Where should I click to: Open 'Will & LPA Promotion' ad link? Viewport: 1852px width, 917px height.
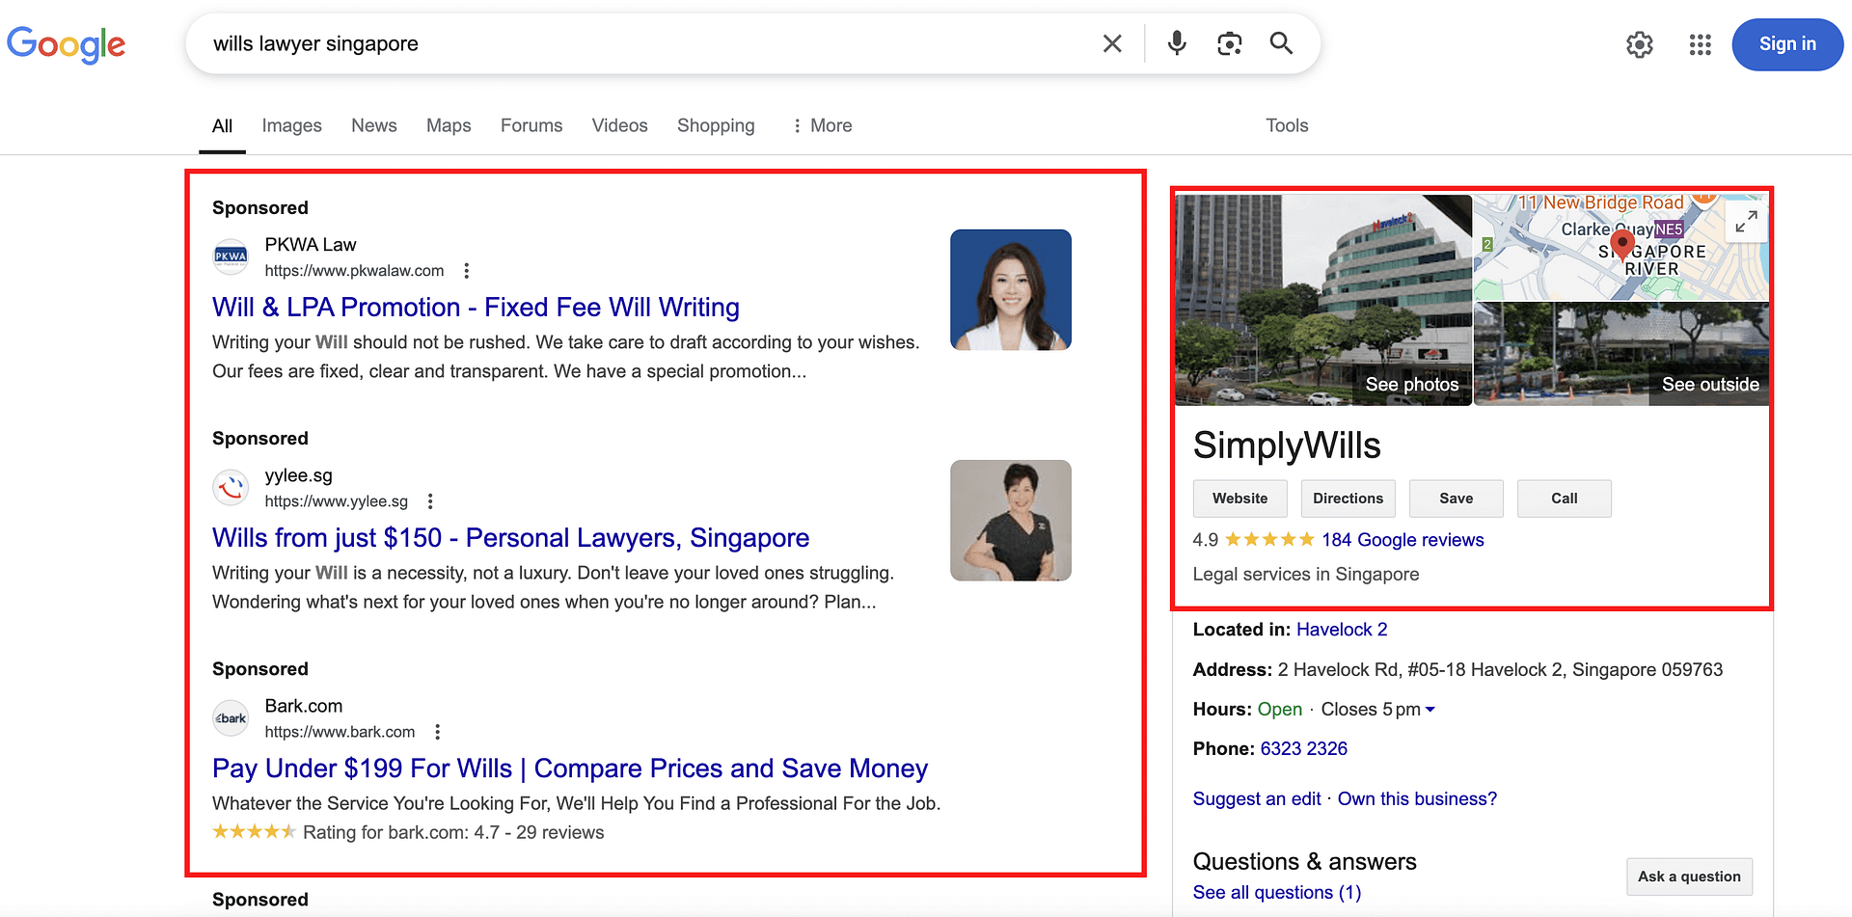point(476,308)
